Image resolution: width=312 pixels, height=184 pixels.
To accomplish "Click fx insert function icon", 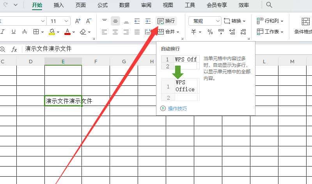I will click(x=14, y=49).
